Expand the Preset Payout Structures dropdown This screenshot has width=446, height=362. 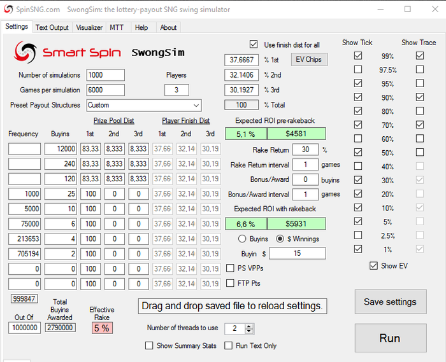point(196,106)
